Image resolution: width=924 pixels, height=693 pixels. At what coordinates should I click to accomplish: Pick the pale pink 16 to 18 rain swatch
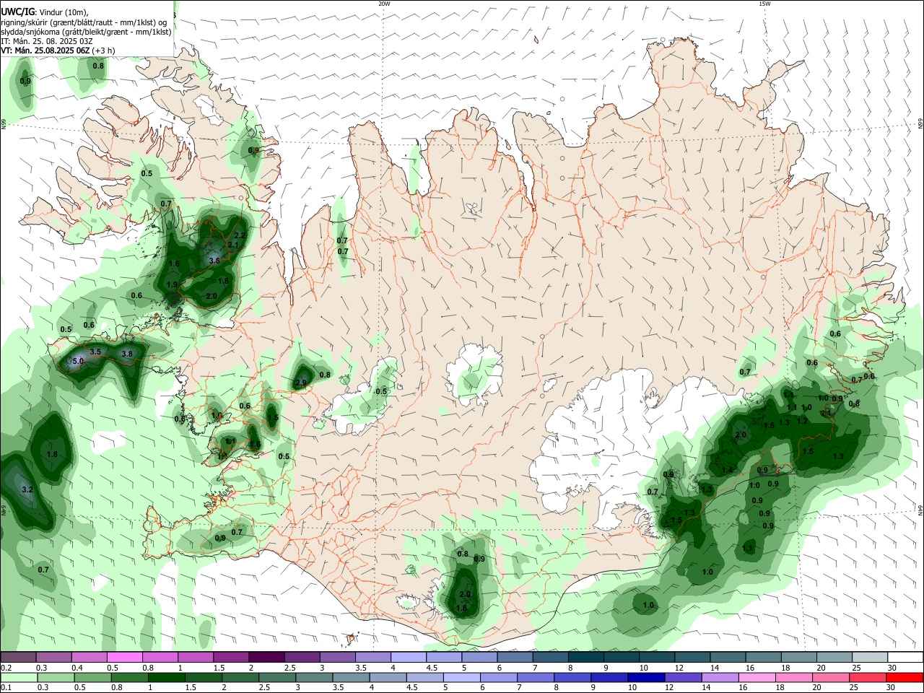click(756, 678)
